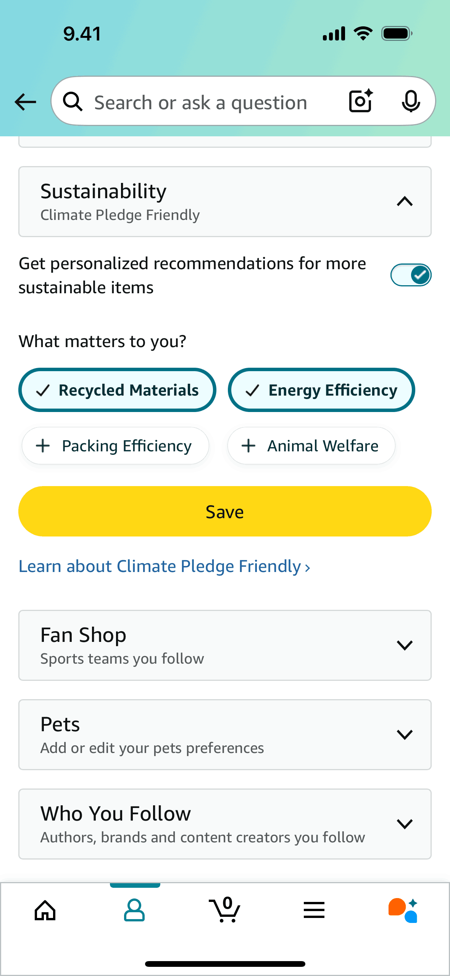The height and width of the screenshot is (976, 450).
Task: Collapse the Sustainability section
Action: 405,202
